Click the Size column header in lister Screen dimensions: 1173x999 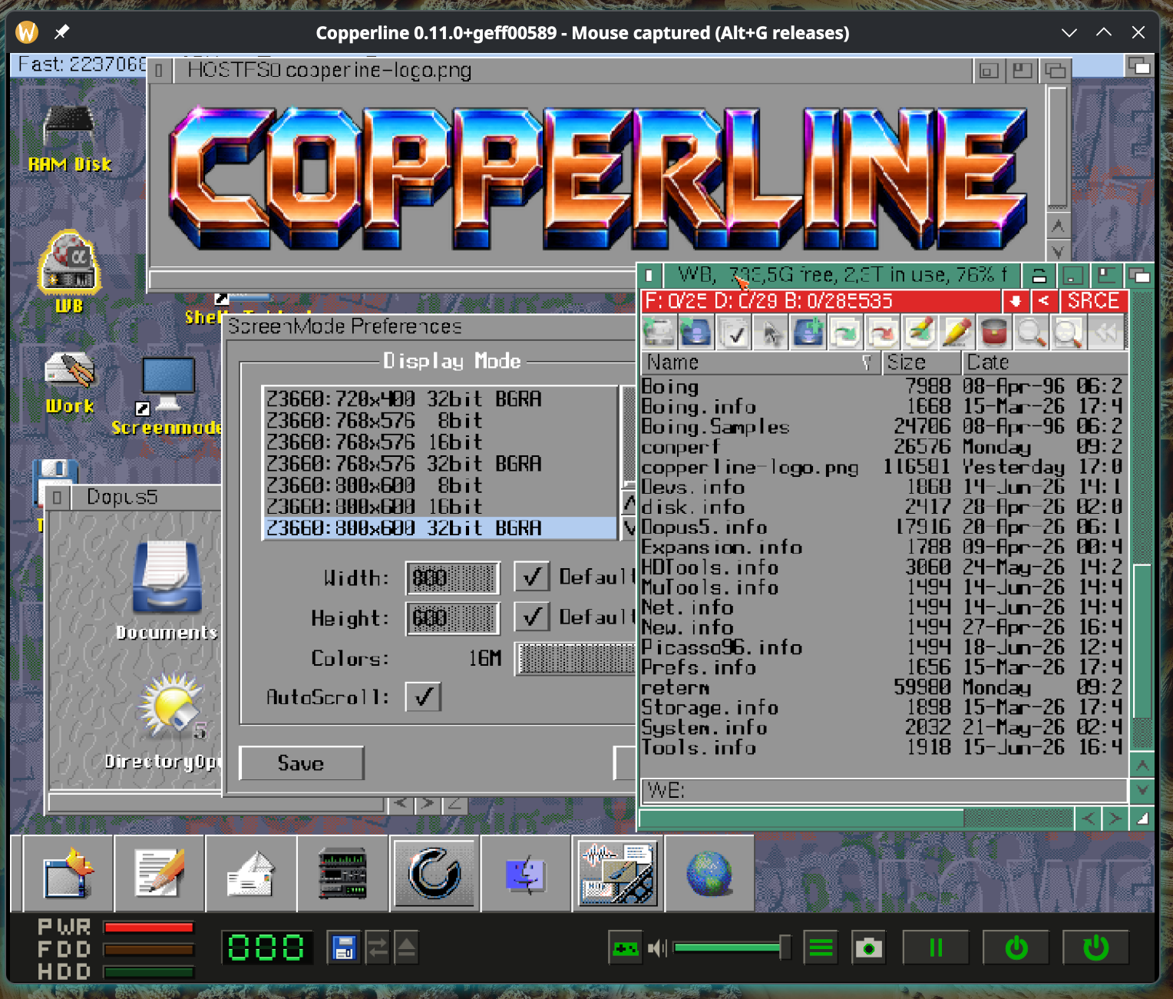[922, 362]
